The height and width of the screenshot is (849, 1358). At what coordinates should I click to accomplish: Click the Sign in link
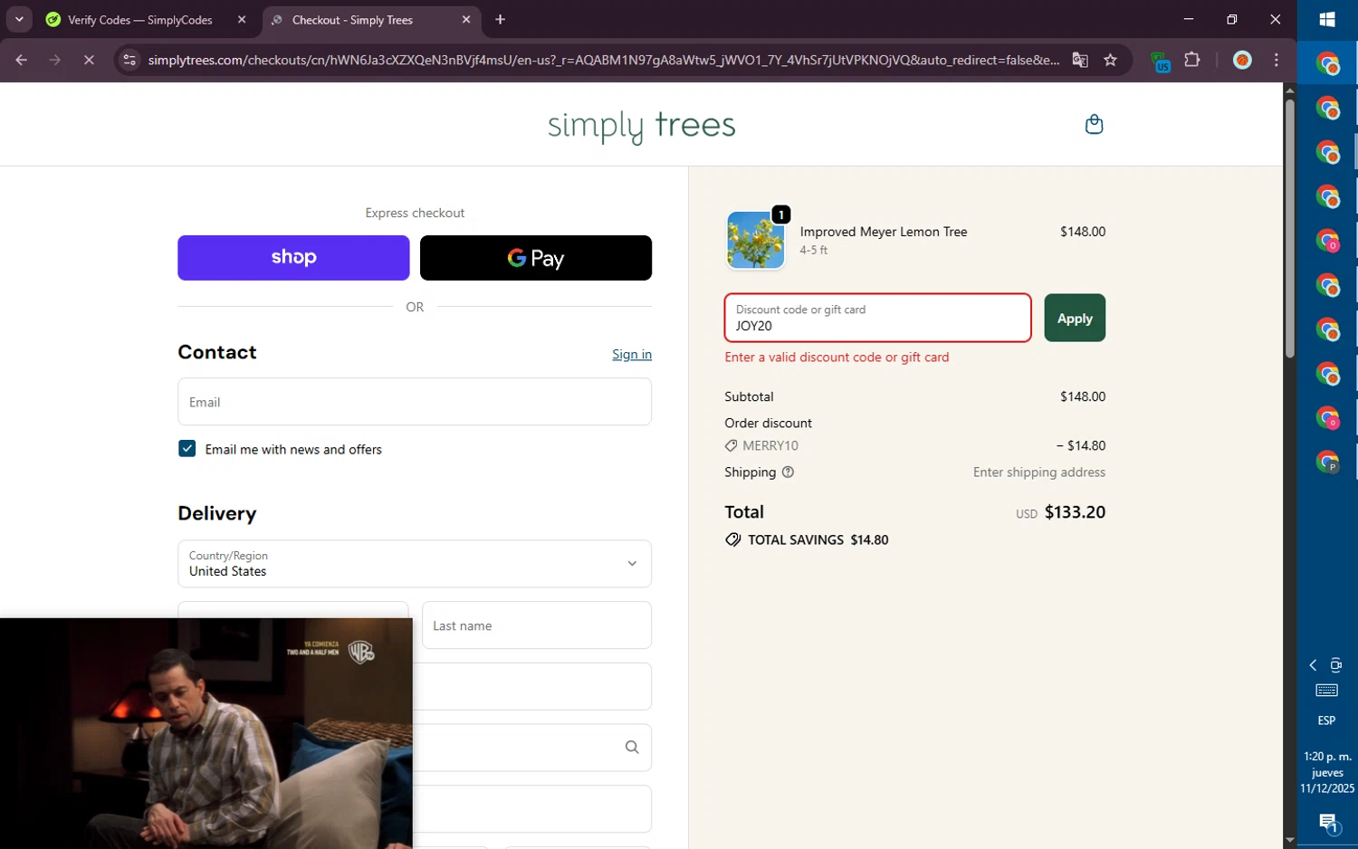tap(632, 354)
